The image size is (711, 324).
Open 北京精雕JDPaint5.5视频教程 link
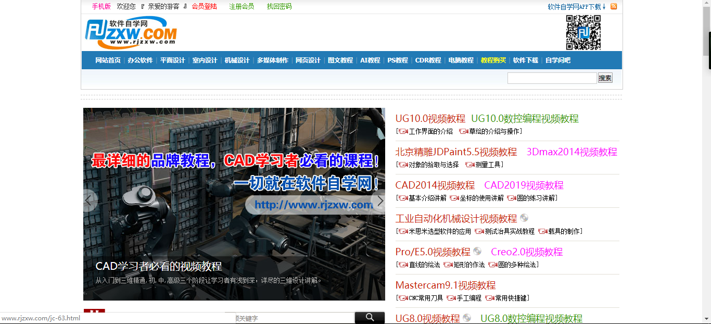click(x=456, y=152)
